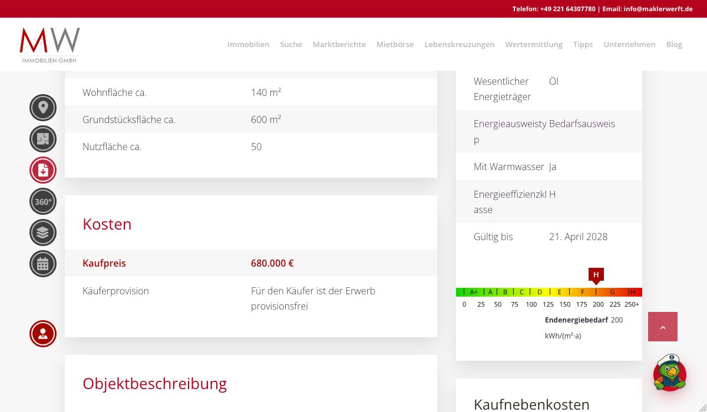The height and width of the screenshot is (412, 707).
Task: Click the Käuferprovision label
Action: [115, 291]
